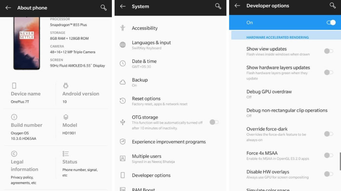This screenshot has width=341, height=191.
Task: Enable Disable HW overlays
Action: (x=328, y=174)
